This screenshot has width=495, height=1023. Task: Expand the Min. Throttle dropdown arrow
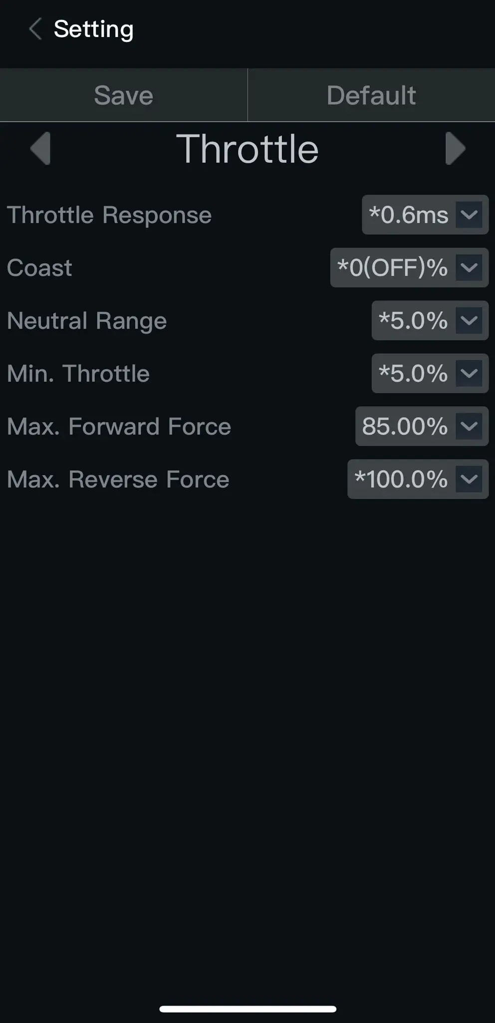click(469, 374)
